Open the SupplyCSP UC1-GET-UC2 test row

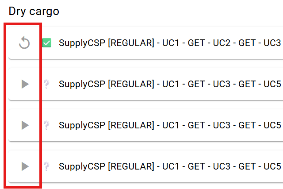click(x=146, y=43)
